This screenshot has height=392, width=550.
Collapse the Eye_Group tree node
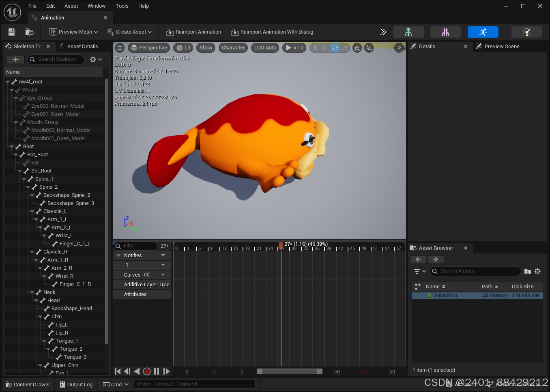point(16,98)
